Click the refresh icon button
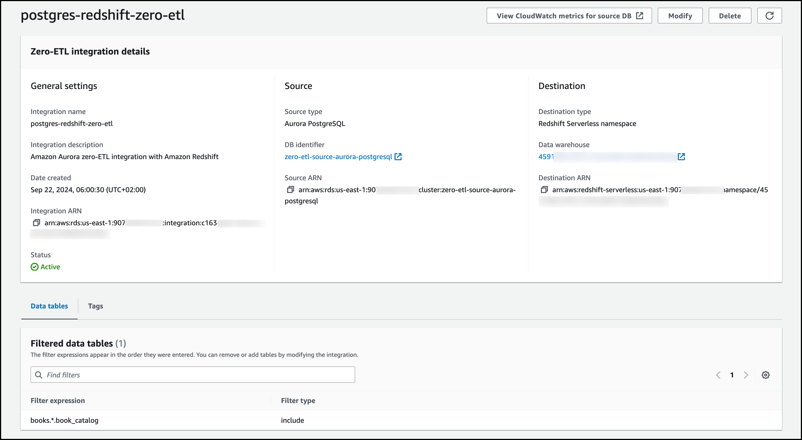802x440 pixels. [769, 16]
